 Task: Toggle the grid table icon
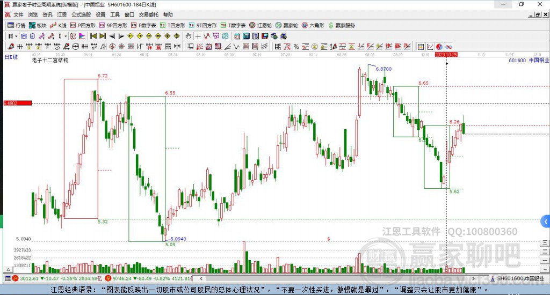(421, 47)
